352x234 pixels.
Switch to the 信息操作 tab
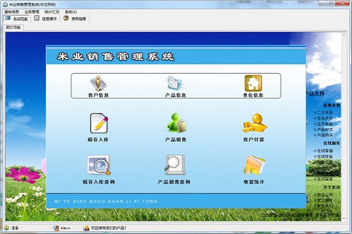click(x=46, y=19)
